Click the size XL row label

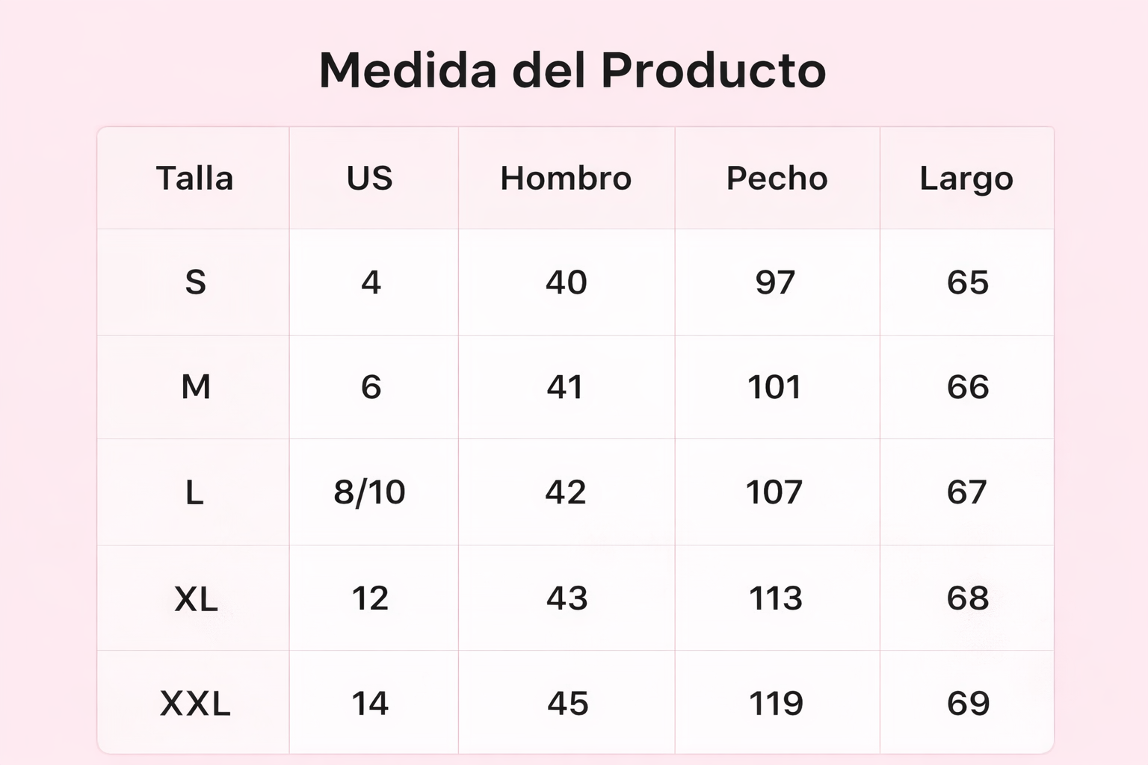pos(196,598)
